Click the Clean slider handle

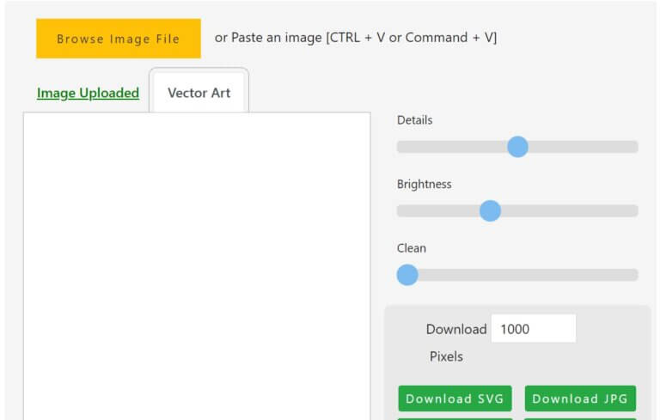407,275
